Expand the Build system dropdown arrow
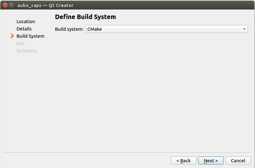The image size is (255, 168). click(244, 29)
